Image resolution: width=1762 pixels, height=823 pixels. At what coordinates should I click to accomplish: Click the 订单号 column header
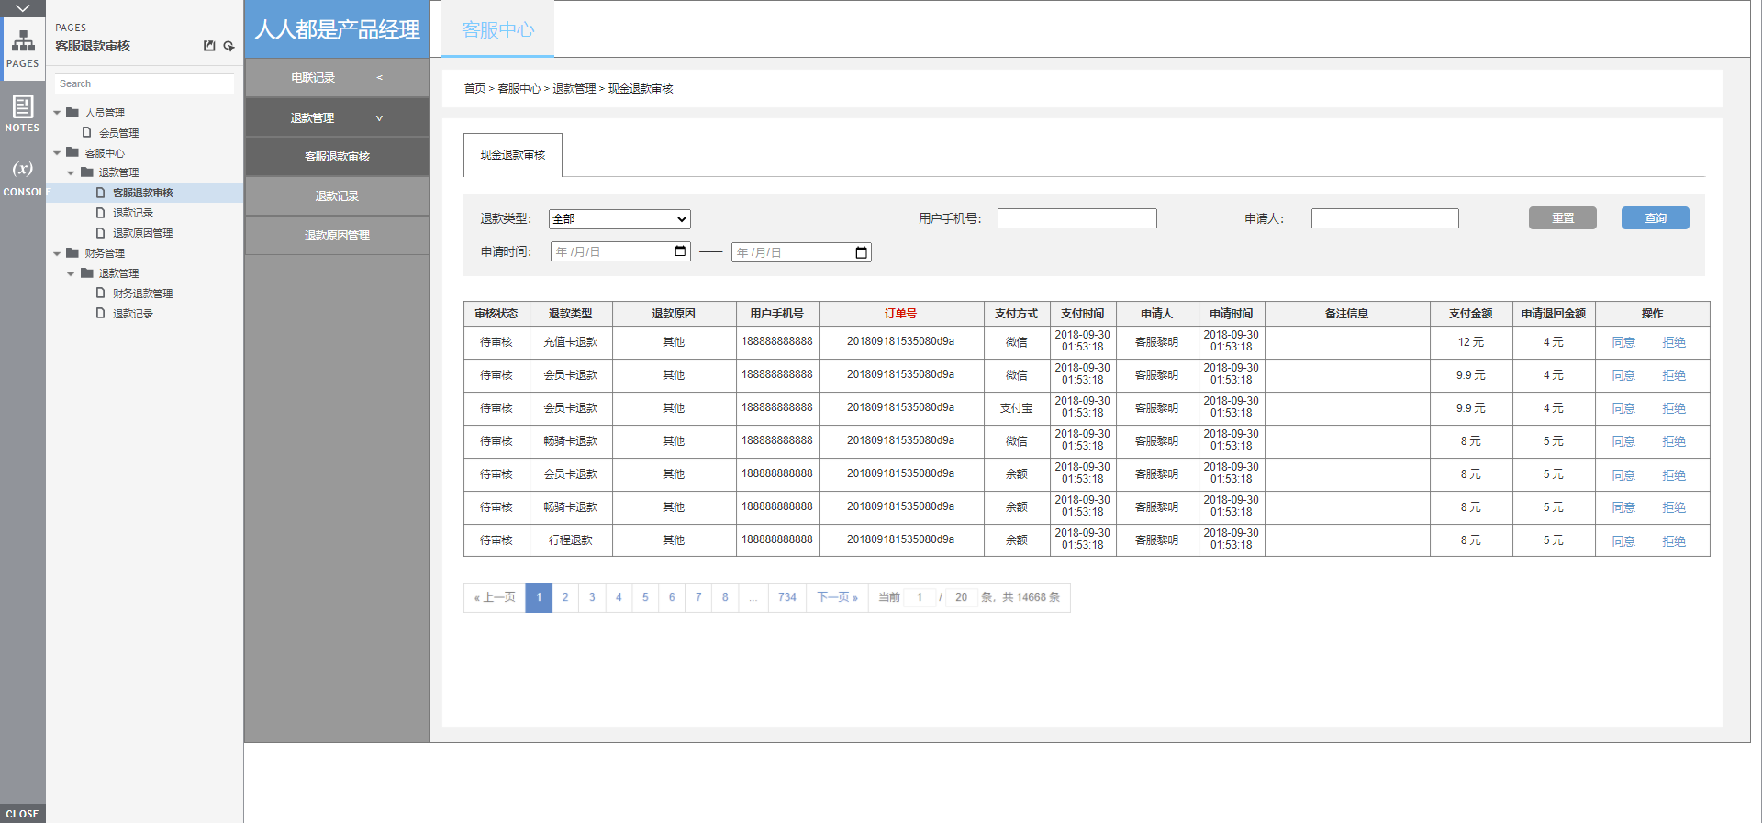(x=900, y=314)
